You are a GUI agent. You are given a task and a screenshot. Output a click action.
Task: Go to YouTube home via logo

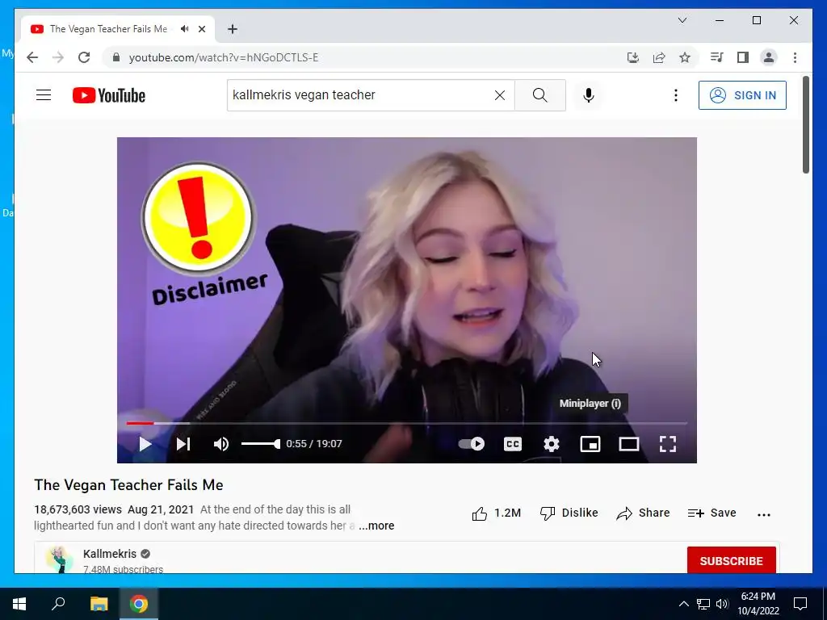[x=109, y=95]
